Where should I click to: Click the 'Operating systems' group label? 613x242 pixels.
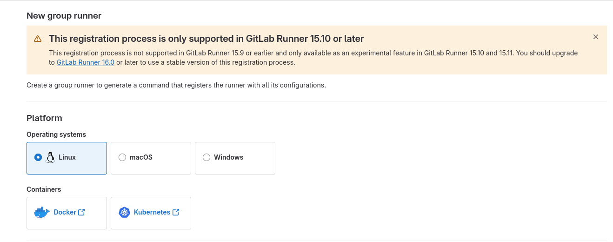coord(56,134)
